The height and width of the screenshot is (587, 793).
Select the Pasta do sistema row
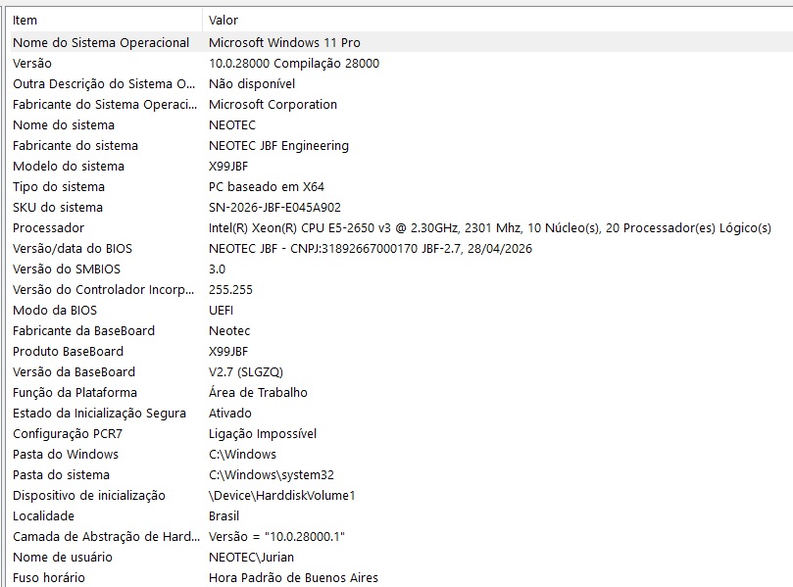click(61, 475)
